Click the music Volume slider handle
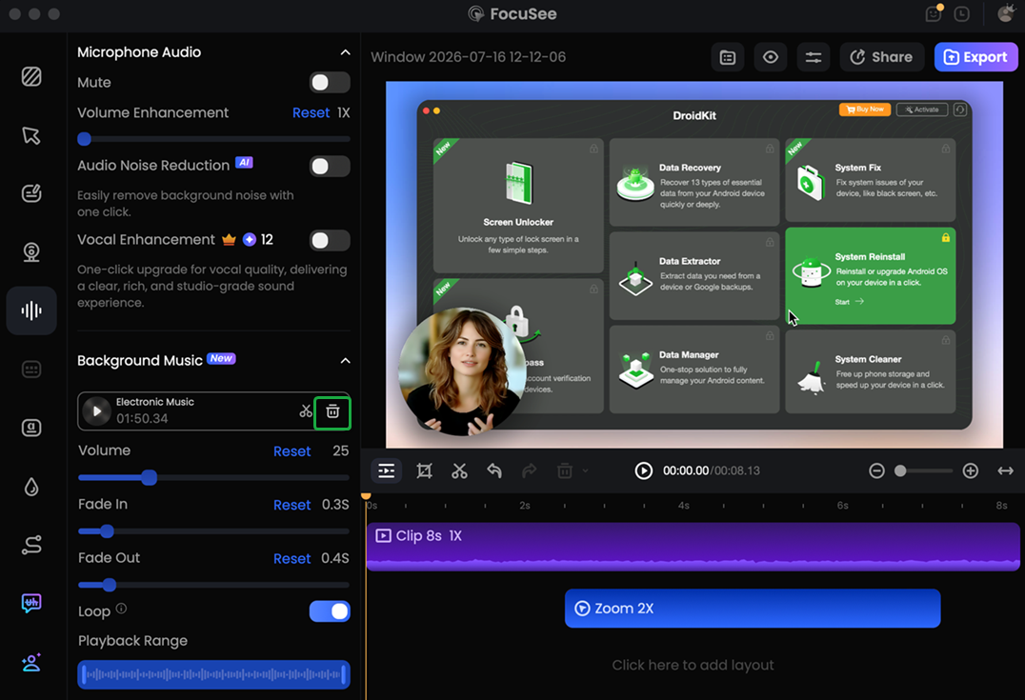The width and height of the screenshot is (1025, 700). point(149,478)
